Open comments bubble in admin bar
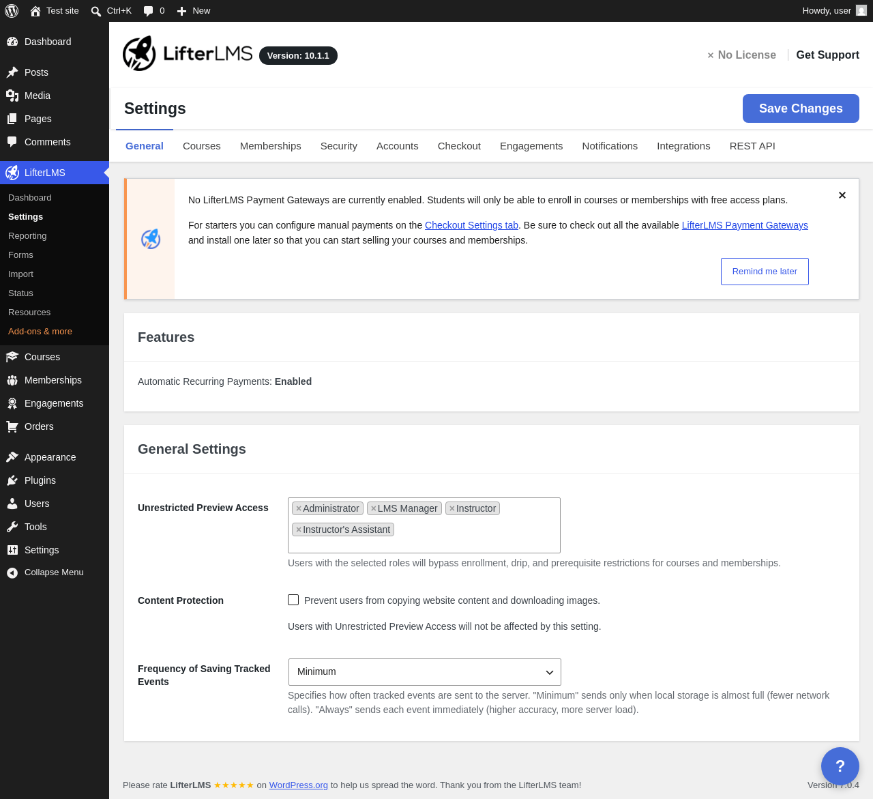Viewport: 873px width, 799px height. coord(148,11)
